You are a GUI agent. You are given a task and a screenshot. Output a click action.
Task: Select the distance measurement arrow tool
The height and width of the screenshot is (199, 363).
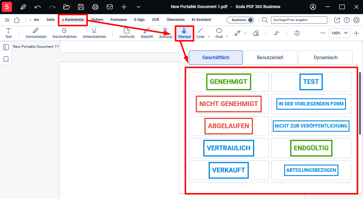pyautogui.click(x=237, y=33)
